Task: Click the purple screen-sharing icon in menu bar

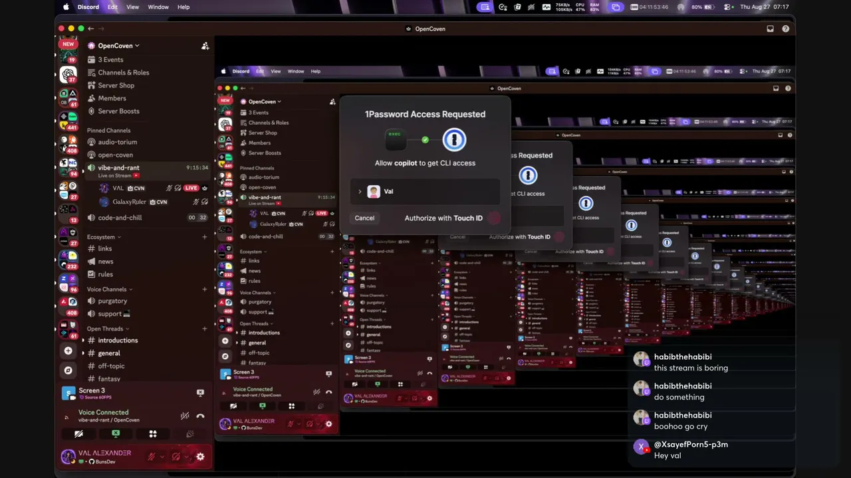Action: (x=485, y=7)
